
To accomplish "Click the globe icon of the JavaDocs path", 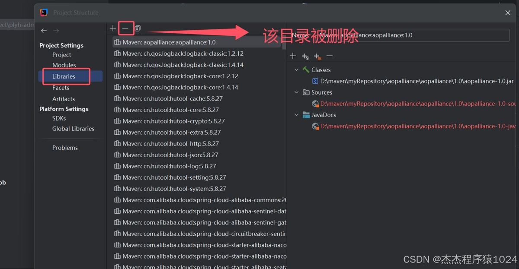I will coord(315,126).
